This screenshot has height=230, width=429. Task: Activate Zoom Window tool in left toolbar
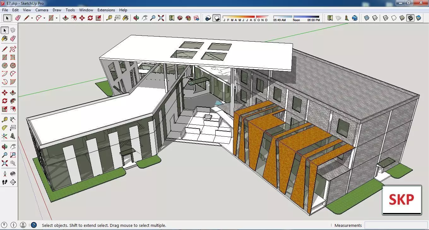pos(13,155)
